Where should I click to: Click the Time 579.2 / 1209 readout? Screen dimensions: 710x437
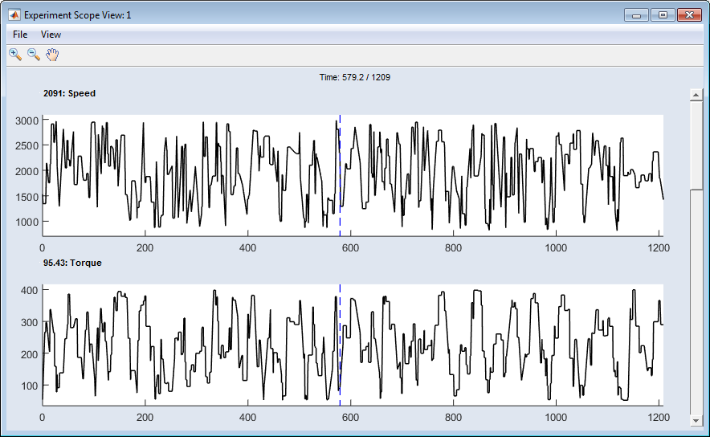coord(354,77)
